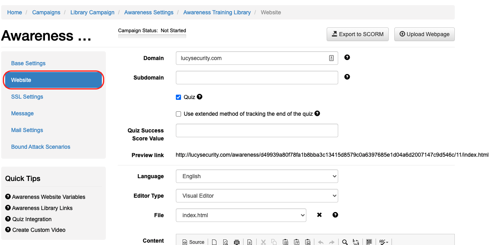Click the Replace icon in editor toolbar
489x245 pixels.
coord(356,242)
